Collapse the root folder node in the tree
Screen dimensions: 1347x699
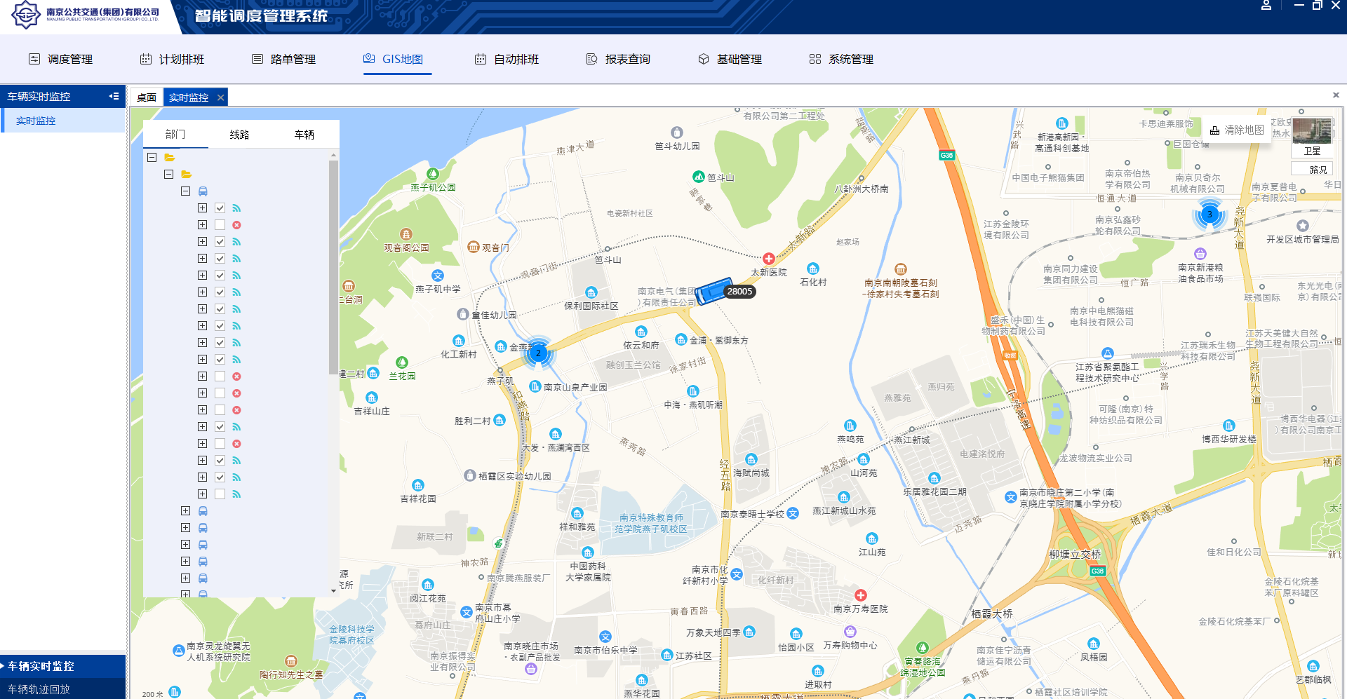tap(152, 158)
